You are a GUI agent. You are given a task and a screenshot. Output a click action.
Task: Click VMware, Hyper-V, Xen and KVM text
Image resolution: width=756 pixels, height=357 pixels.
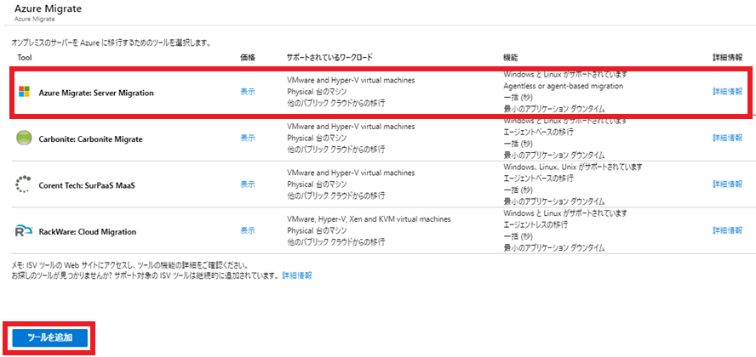coord(369,219)
